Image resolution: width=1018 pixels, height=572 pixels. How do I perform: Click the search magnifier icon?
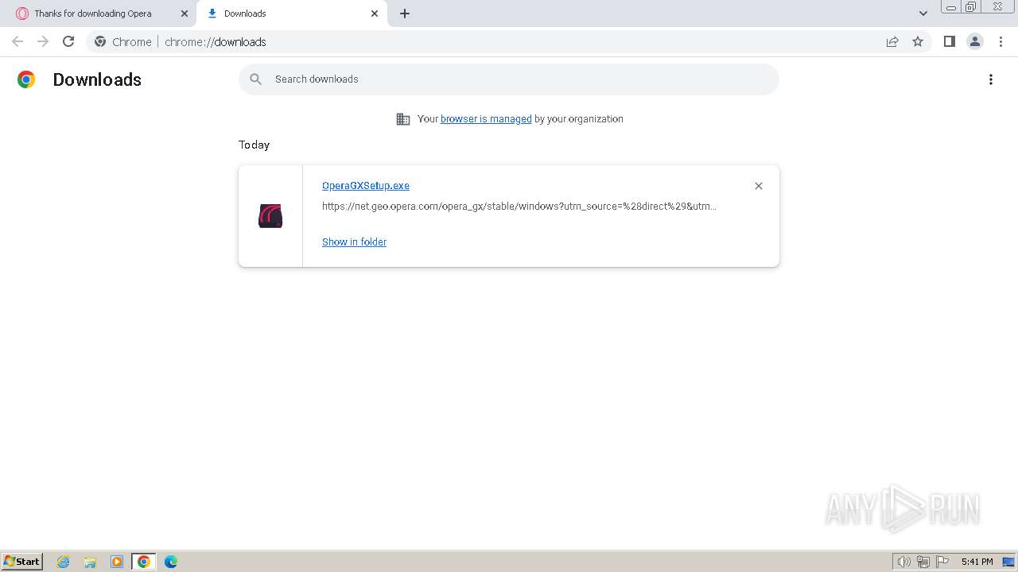255,79
